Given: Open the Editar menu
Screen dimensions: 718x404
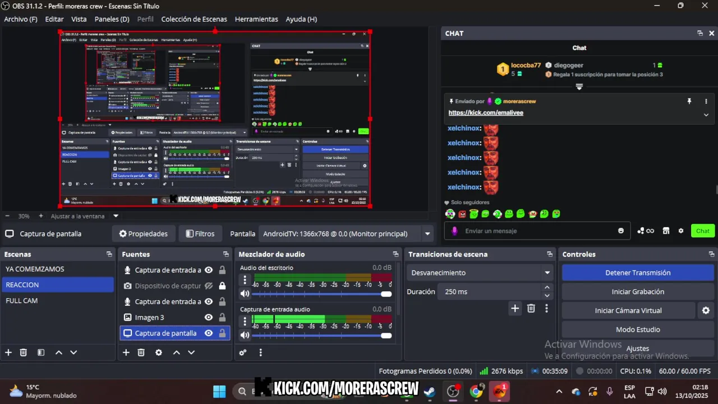Looking at the screenshot, I should (54, 19).
